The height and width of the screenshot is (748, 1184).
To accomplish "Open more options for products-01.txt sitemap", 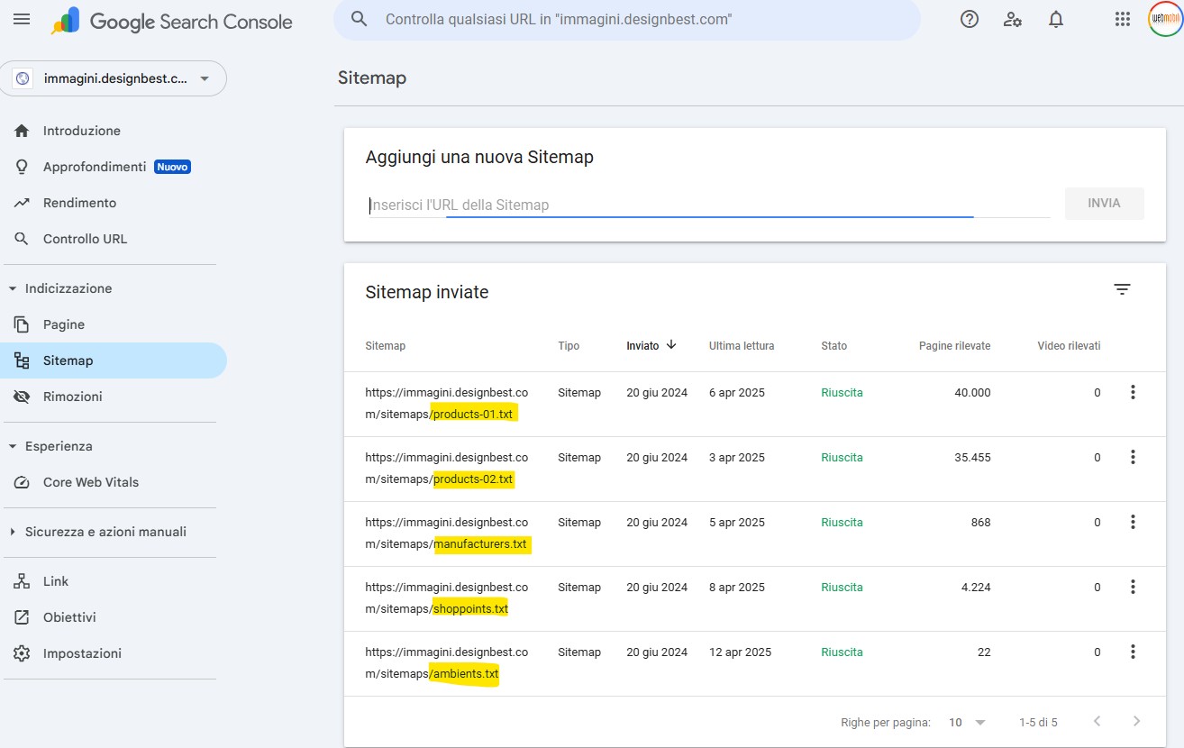I will point(1133,392).
